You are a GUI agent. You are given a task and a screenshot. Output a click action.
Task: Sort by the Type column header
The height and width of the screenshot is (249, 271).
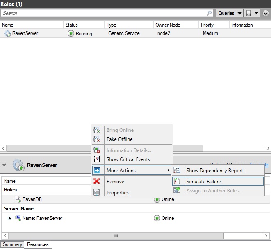click(x=129, y=25)
